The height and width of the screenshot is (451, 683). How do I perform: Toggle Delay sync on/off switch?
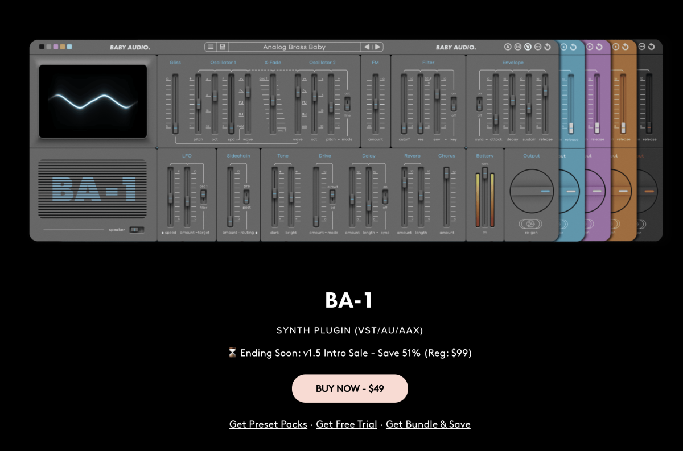[385, 196]
